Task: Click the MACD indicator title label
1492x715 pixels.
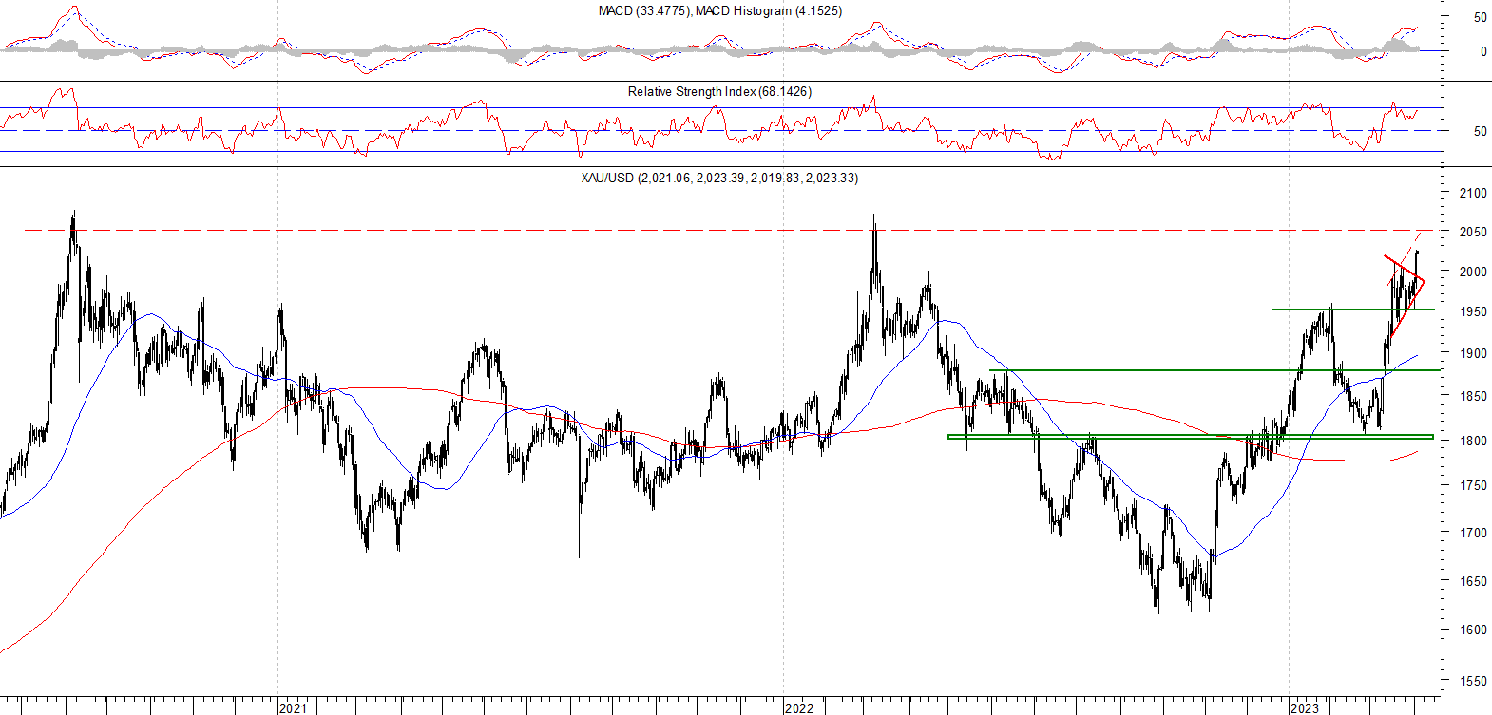Action: [719, 11]
